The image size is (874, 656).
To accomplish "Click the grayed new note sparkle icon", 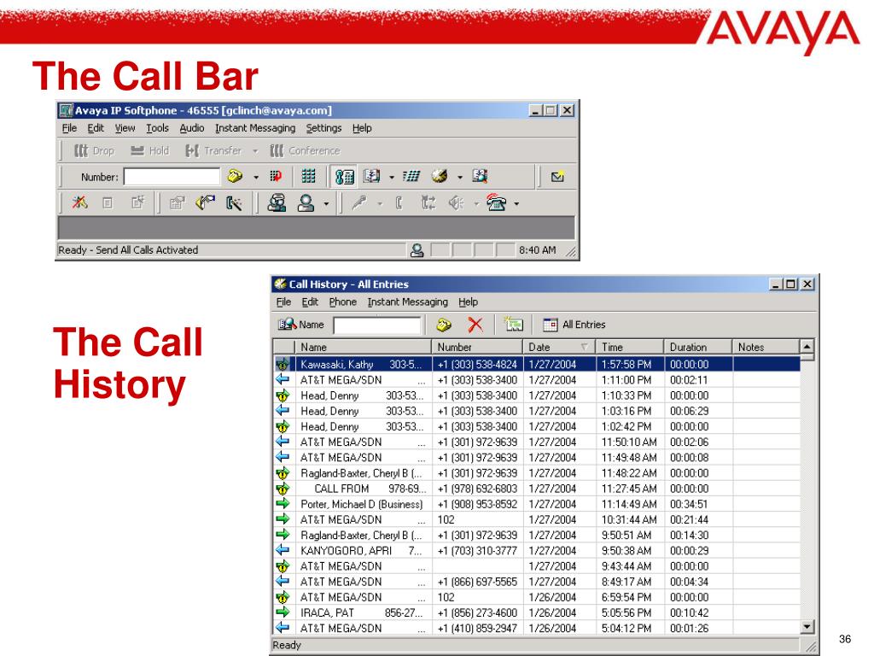I will point(137,202).
